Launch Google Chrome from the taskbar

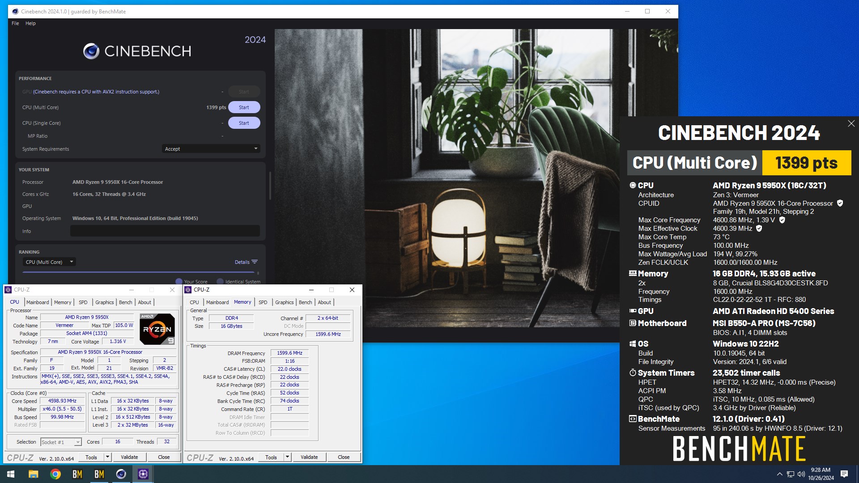click(x=55, y=474)
